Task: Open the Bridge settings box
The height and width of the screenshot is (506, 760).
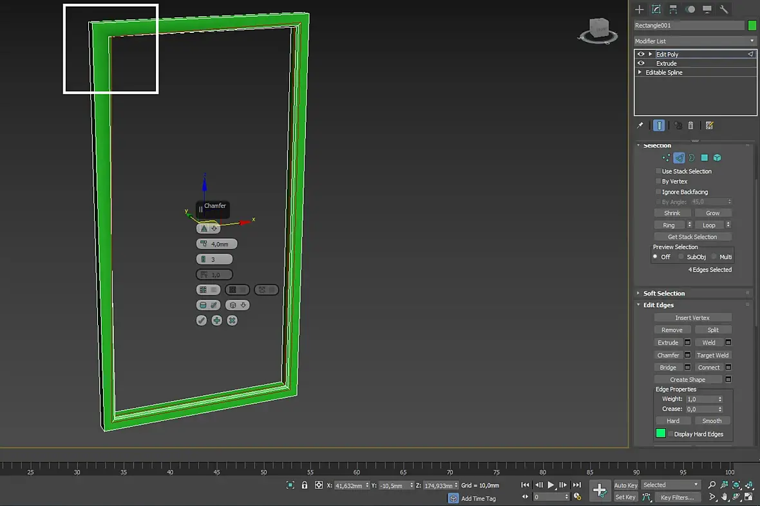Action: pos(687,367)
